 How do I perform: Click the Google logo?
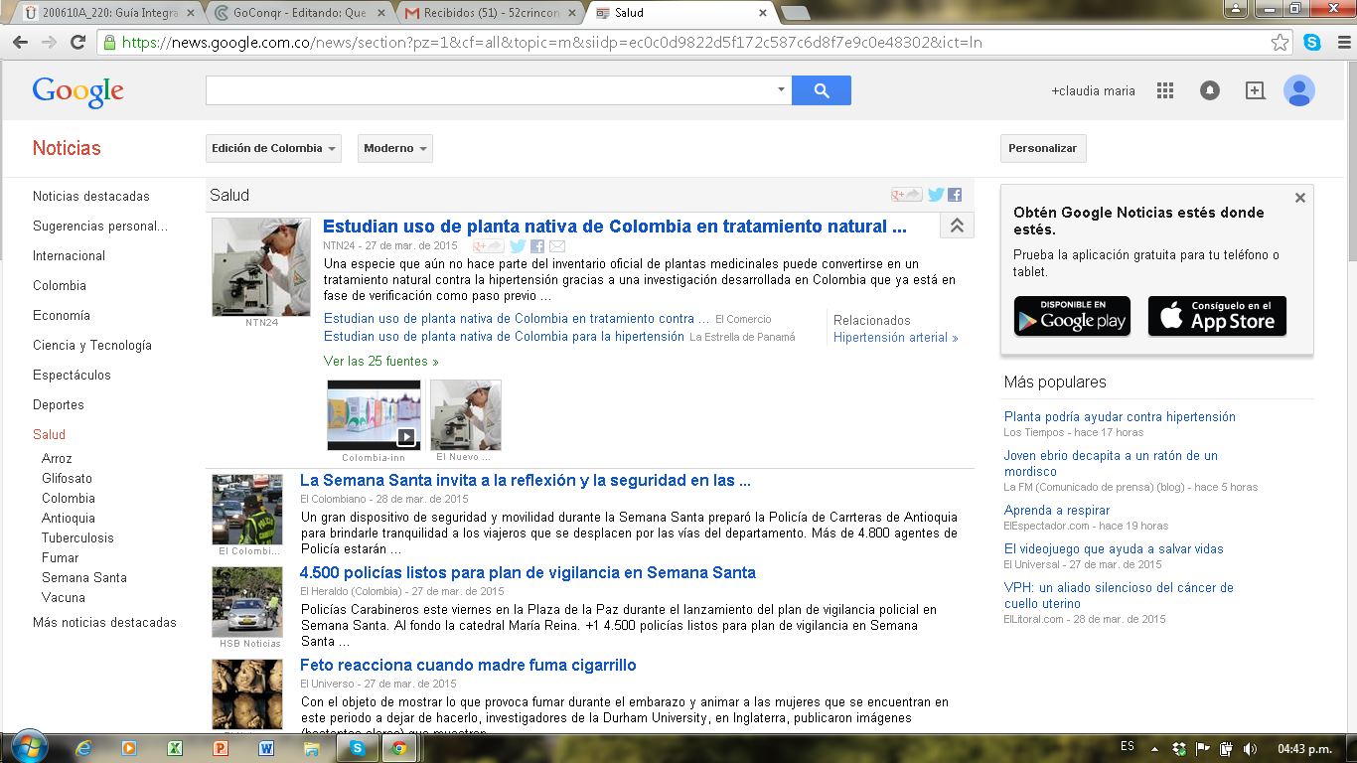pyautogui.click(x=78, y=91)
